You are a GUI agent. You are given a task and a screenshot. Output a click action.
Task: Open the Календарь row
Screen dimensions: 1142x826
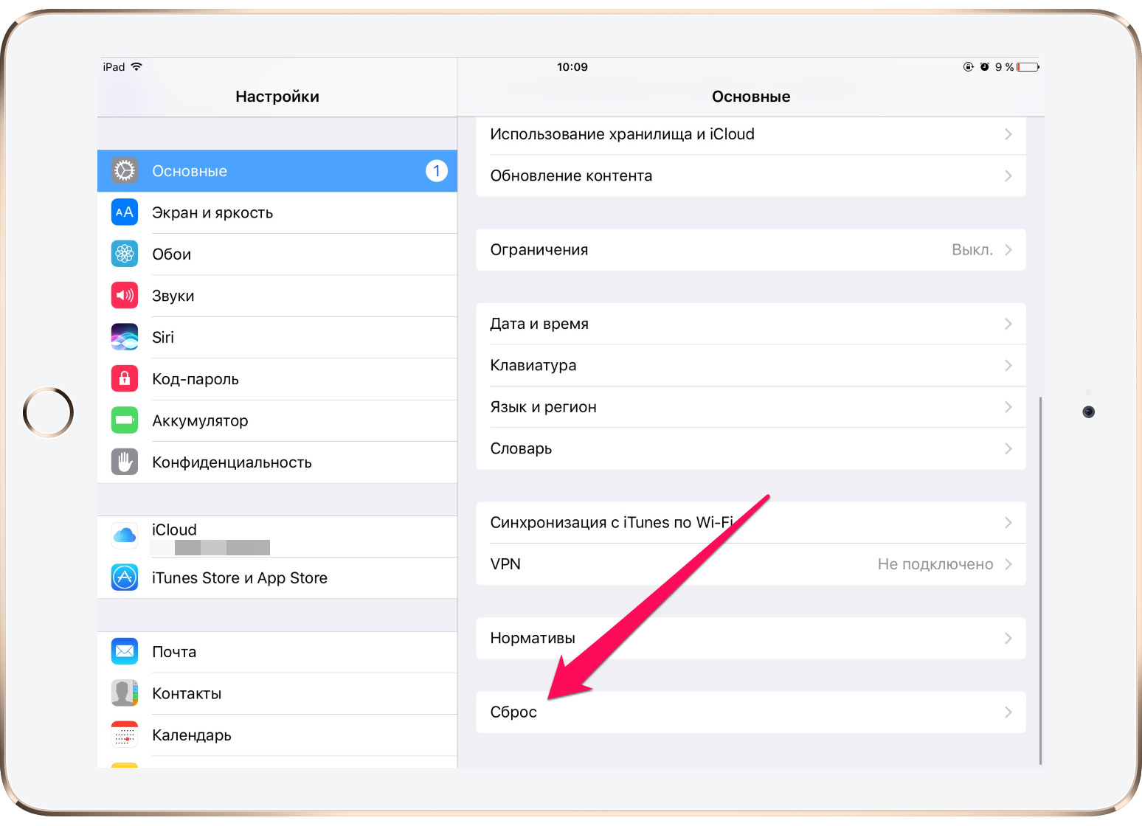(x=277, y=735)
